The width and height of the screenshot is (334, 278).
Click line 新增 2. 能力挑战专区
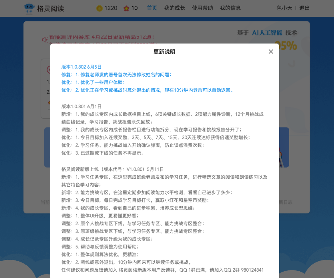click(x=147, y=193)
